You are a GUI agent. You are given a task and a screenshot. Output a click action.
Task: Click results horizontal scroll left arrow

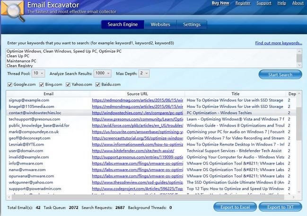[x=9, y=197]
